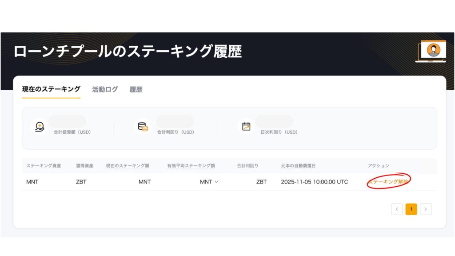Screen dimensions: 455x256
Task: Click ZBT in the 獲得資産 column
Action: pyautogui.click(x=81, y=182)
